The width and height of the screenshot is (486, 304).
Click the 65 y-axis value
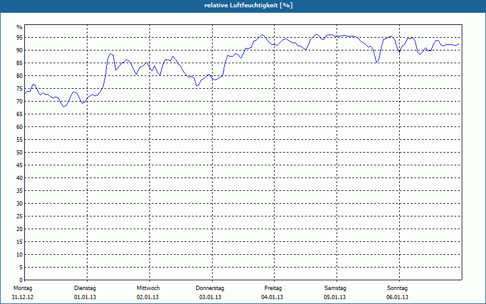tap(19, 114)
